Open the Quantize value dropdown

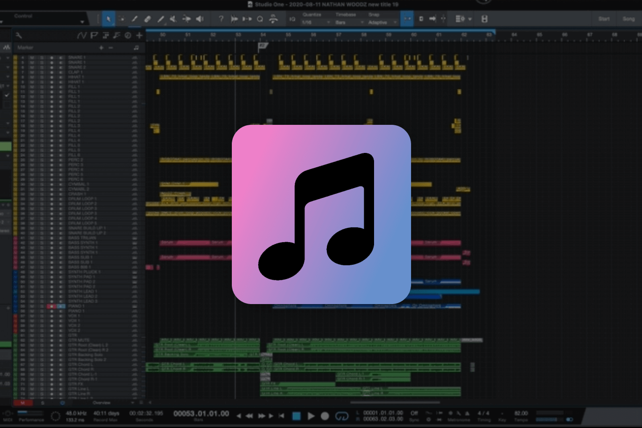[x=316, y=22]
